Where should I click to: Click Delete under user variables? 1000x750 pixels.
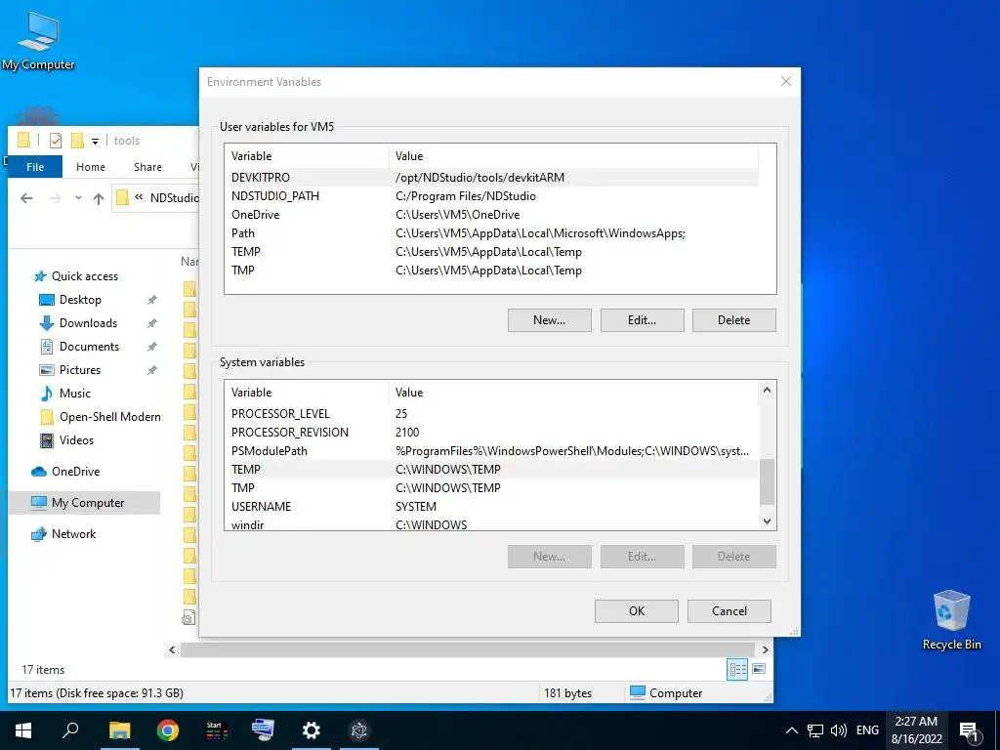pyautogui.click(x=734, y=320)
